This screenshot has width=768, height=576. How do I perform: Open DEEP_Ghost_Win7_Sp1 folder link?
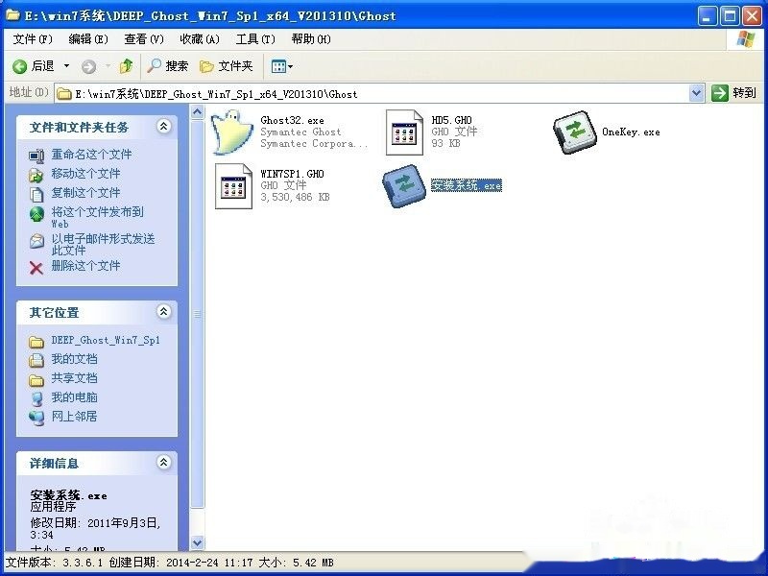[x=106, y=340]
